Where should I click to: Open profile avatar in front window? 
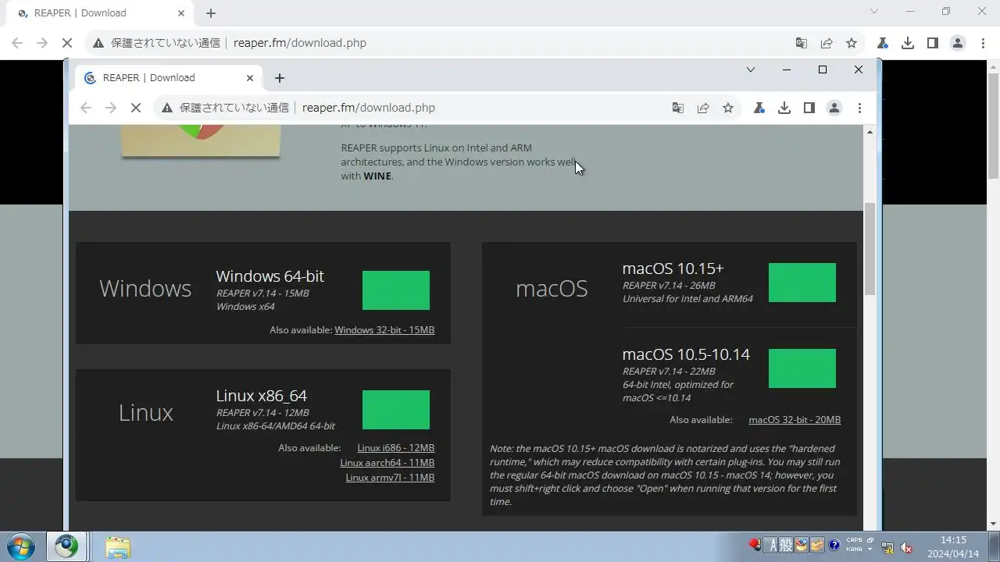[834, 108]
